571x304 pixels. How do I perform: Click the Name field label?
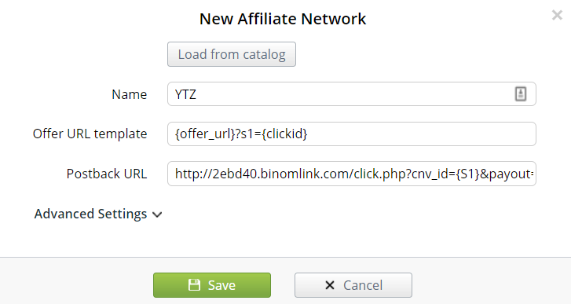click(x=130, y=94)
